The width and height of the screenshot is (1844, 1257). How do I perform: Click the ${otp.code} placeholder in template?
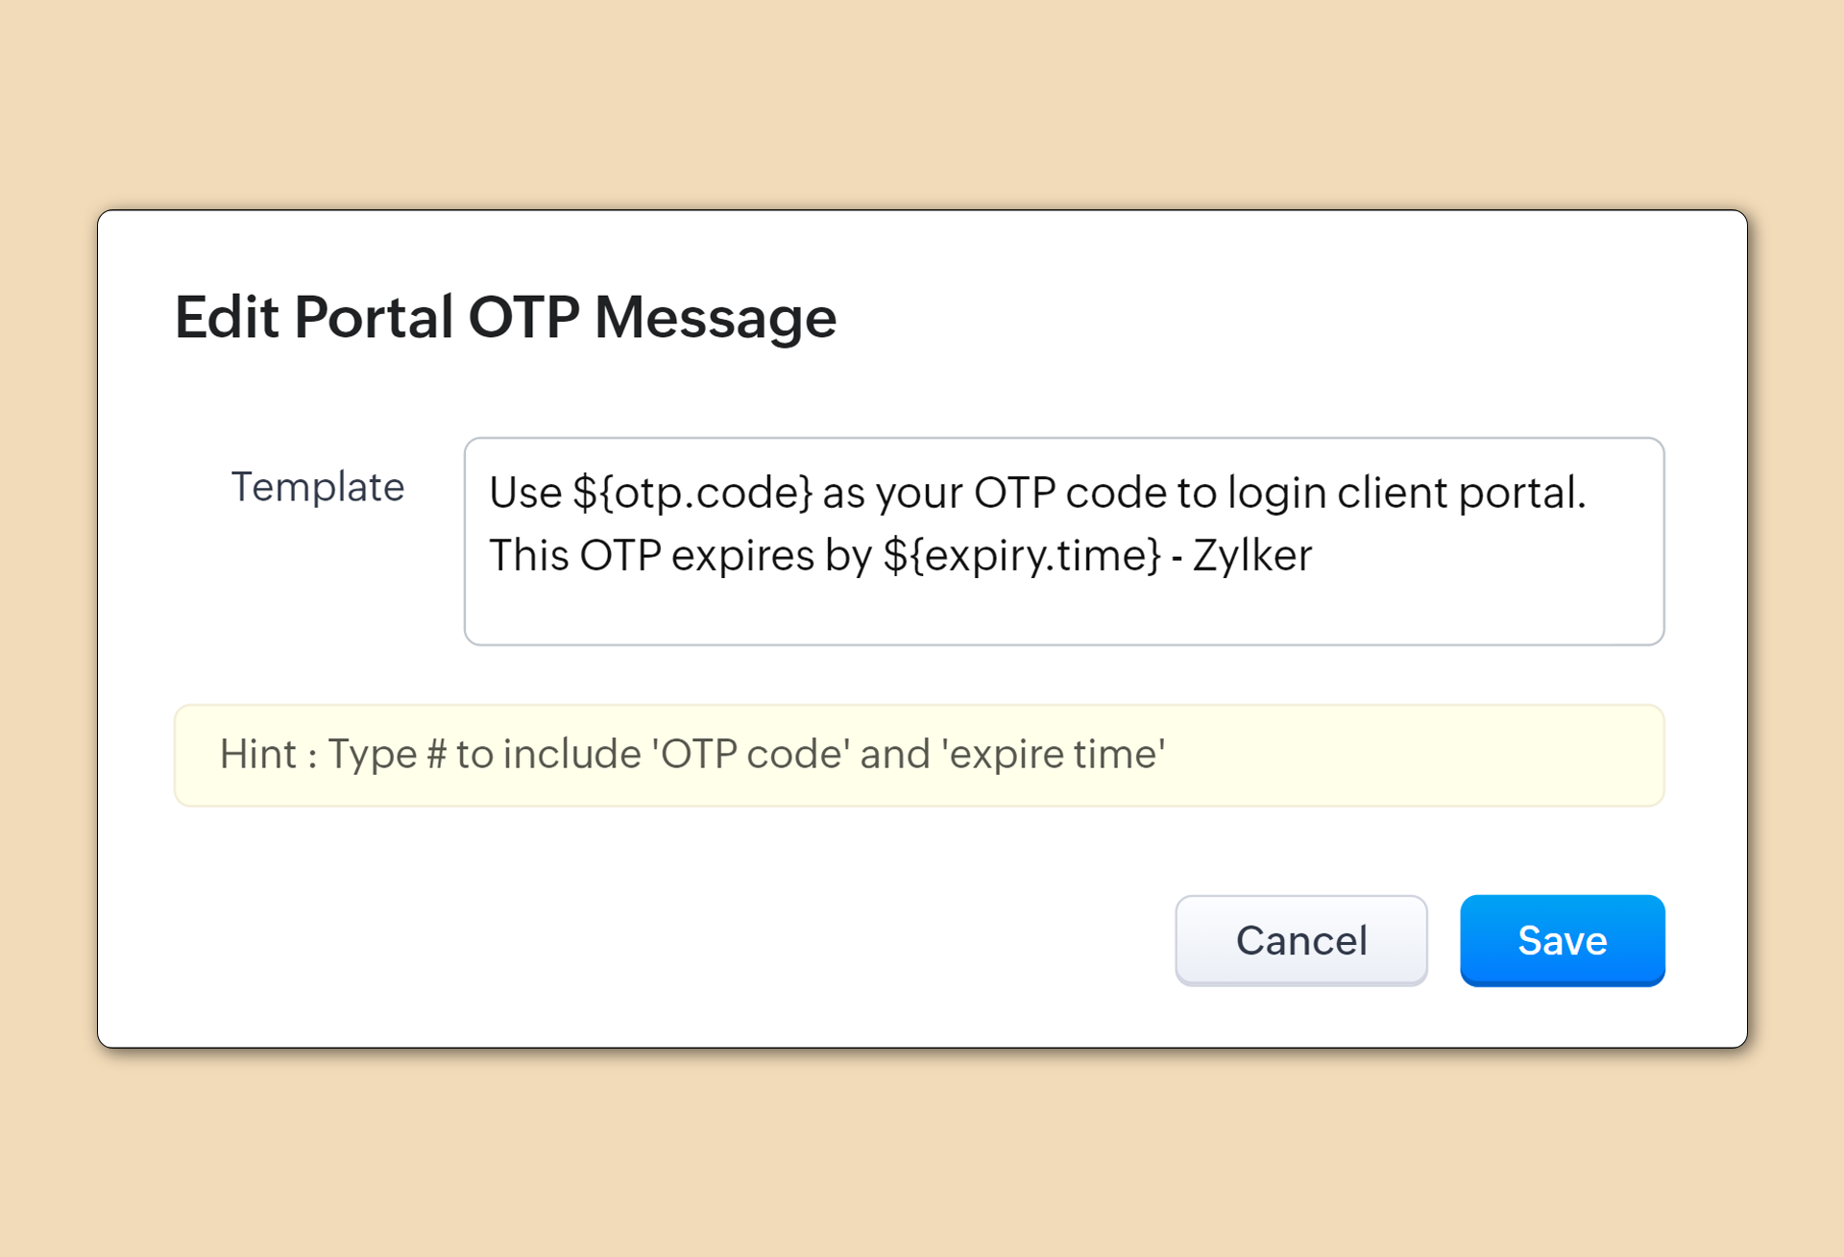(x=692, y=493)
